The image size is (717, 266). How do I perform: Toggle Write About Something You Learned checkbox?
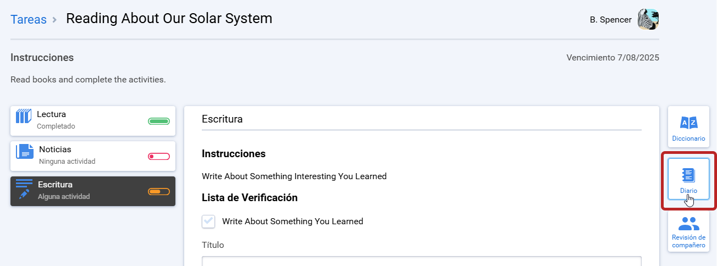pos(208,221)
